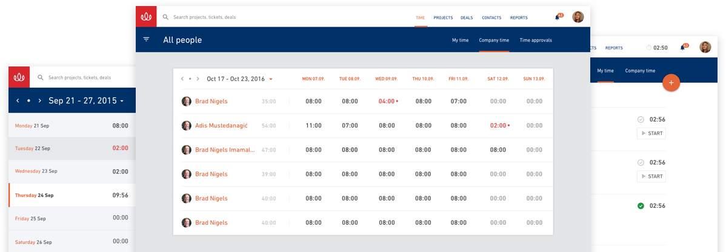726x252 pixels.
Task: Go to previous week in left window
Action: coord(18,100)
